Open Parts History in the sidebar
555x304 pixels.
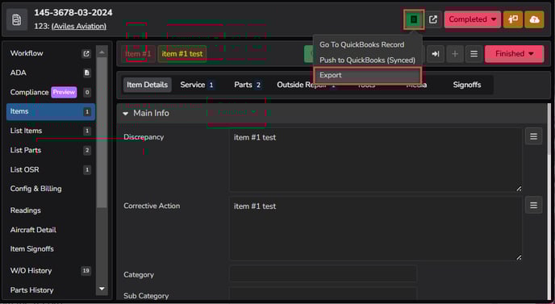click(51, 290)
